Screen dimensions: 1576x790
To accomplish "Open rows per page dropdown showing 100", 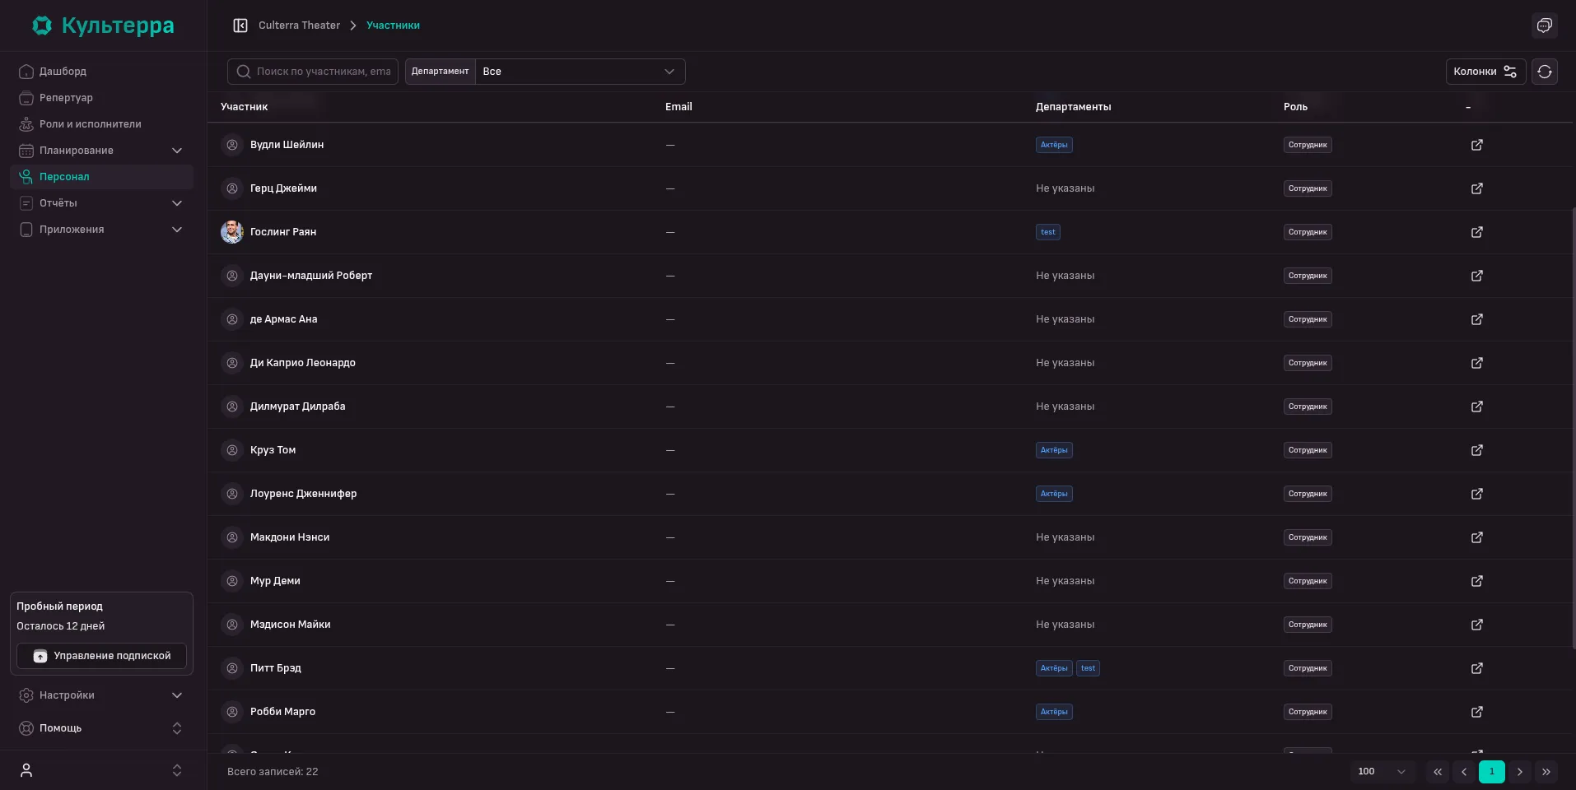I will (x=1382, y=772).
